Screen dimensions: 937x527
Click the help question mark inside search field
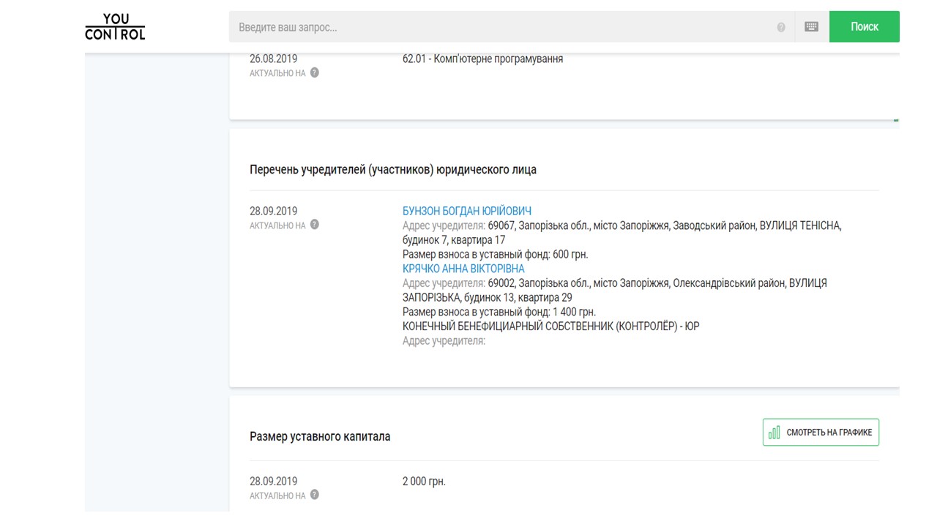(781, 27)
